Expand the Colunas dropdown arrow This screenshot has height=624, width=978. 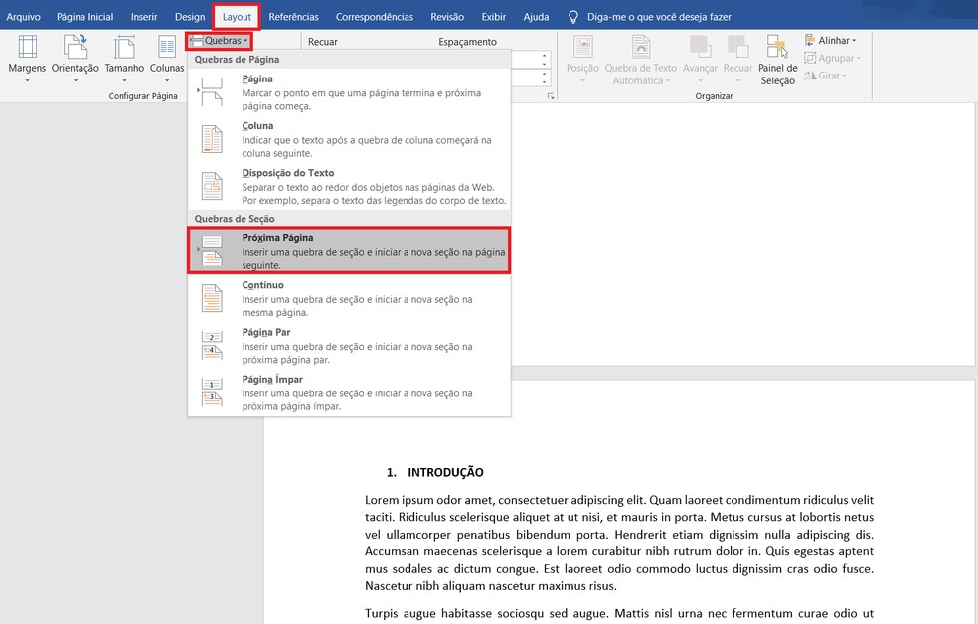pos(167,80)
